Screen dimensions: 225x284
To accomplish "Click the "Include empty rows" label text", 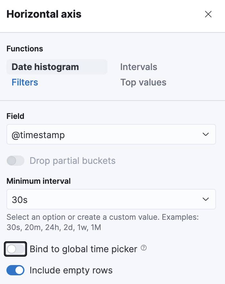I will 71,270.
